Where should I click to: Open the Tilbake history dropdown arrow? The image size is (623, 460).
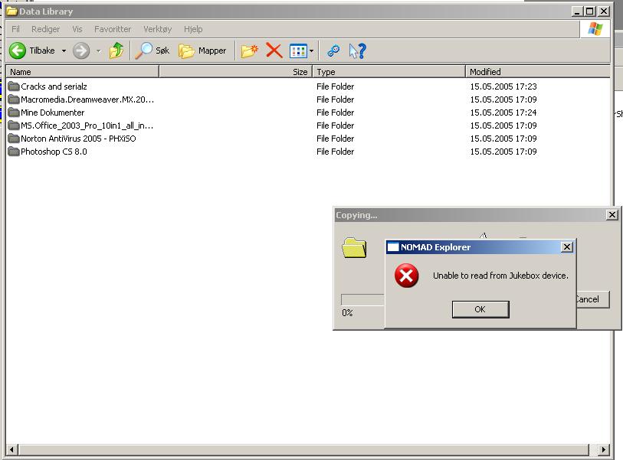point(64,51)
